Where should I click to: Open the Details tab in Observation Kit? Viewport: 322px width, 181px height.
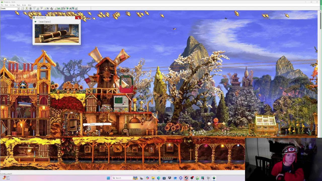[42, 22]
